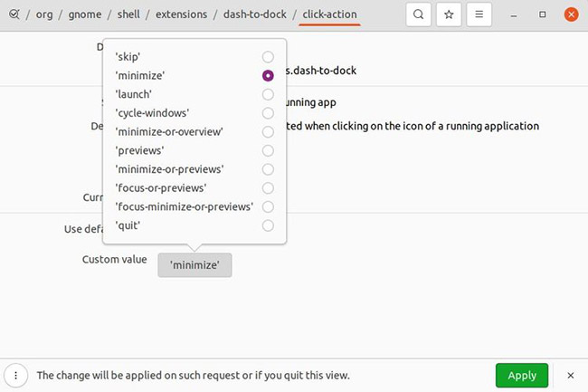The width and height of the screenshot is (588, 392).
Task: Open the three-dot notification options button
Action: click(15, 375)
